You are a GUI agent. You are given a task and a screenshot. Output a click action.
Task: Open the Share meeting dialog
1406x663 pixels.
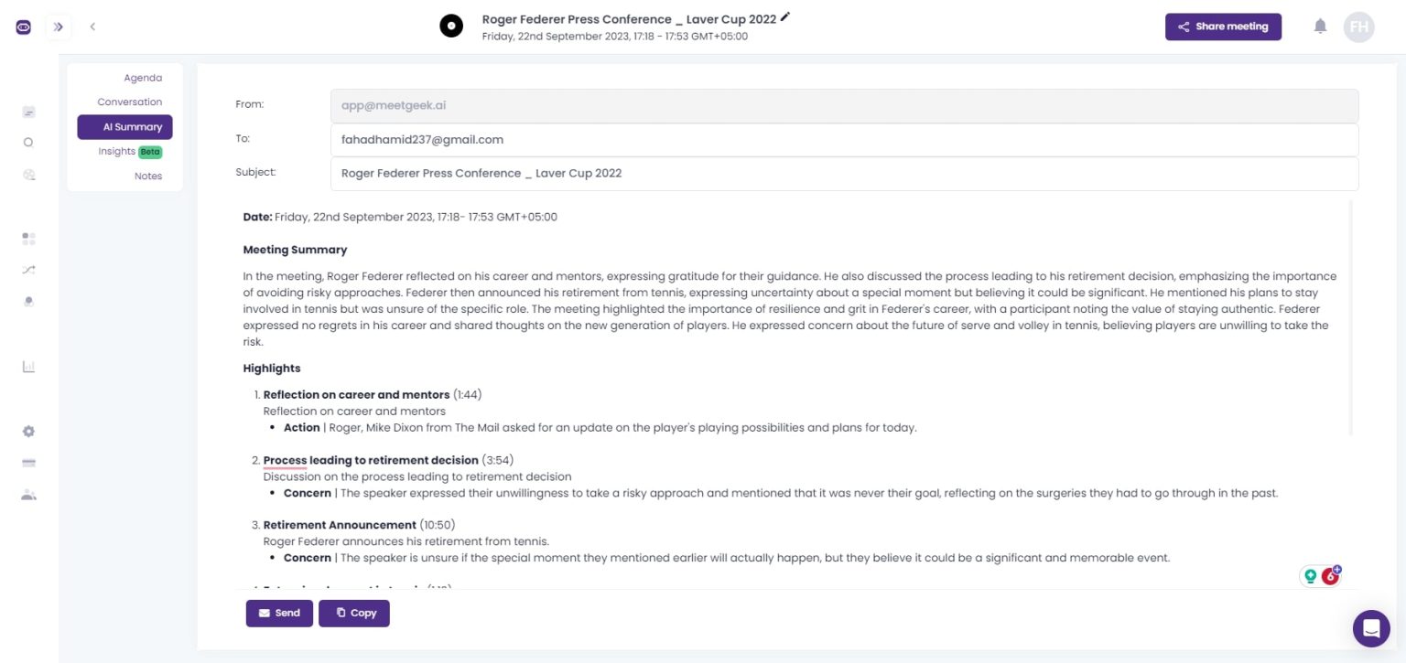click(x=1223, y=27)
